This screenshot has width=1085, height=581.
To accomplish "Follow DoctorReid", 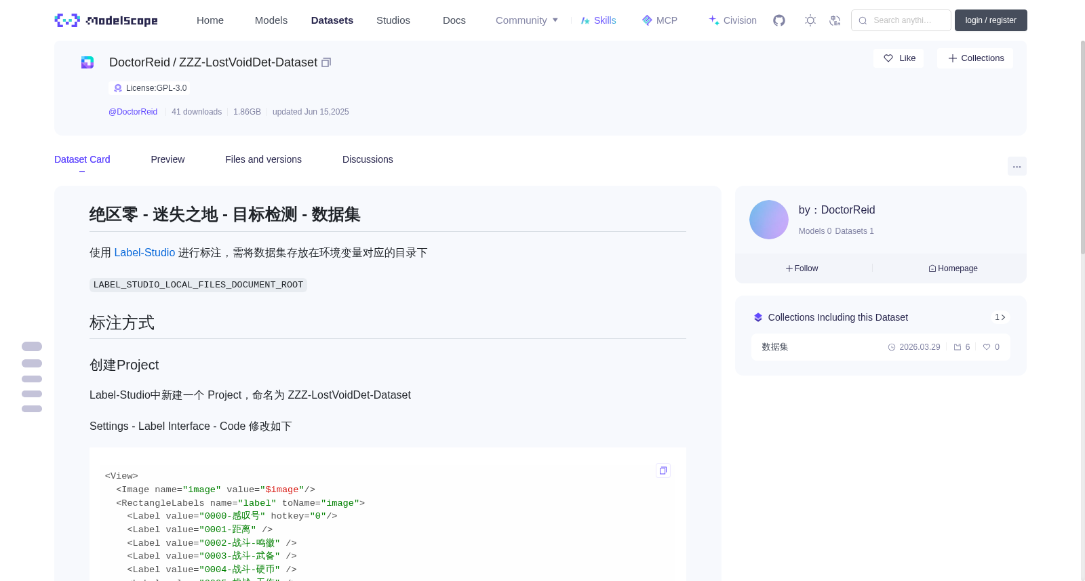I will tap(802, 268).
